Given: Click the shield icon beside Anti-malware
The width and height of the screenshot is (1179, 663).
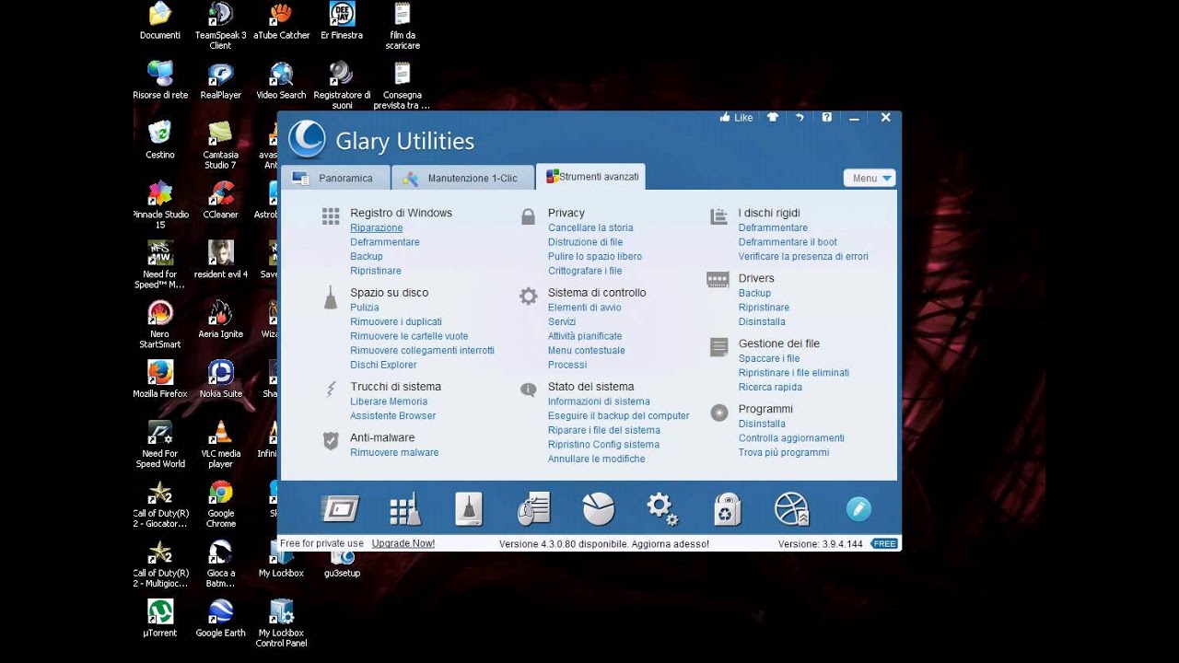Looking at the screenshot, I should (x=331, y=441).
